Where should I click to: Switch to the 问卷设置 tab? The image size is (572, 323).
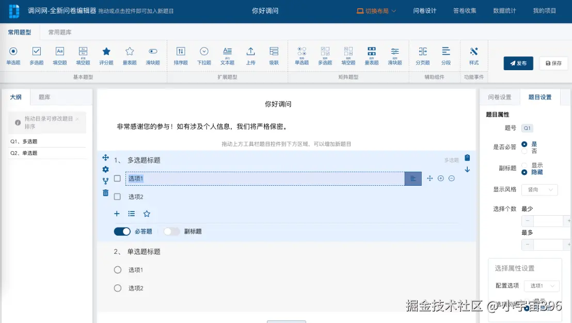click(x=499, y=97)
